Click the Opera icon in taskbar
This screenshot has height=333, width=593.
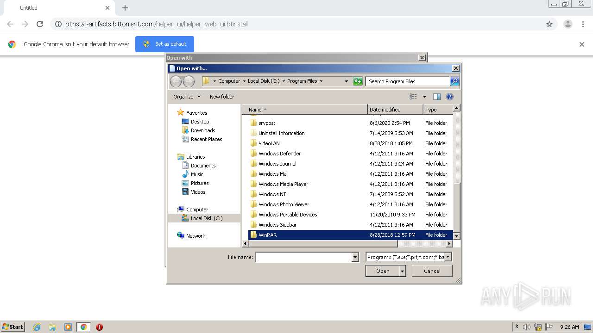coord(99,327)
